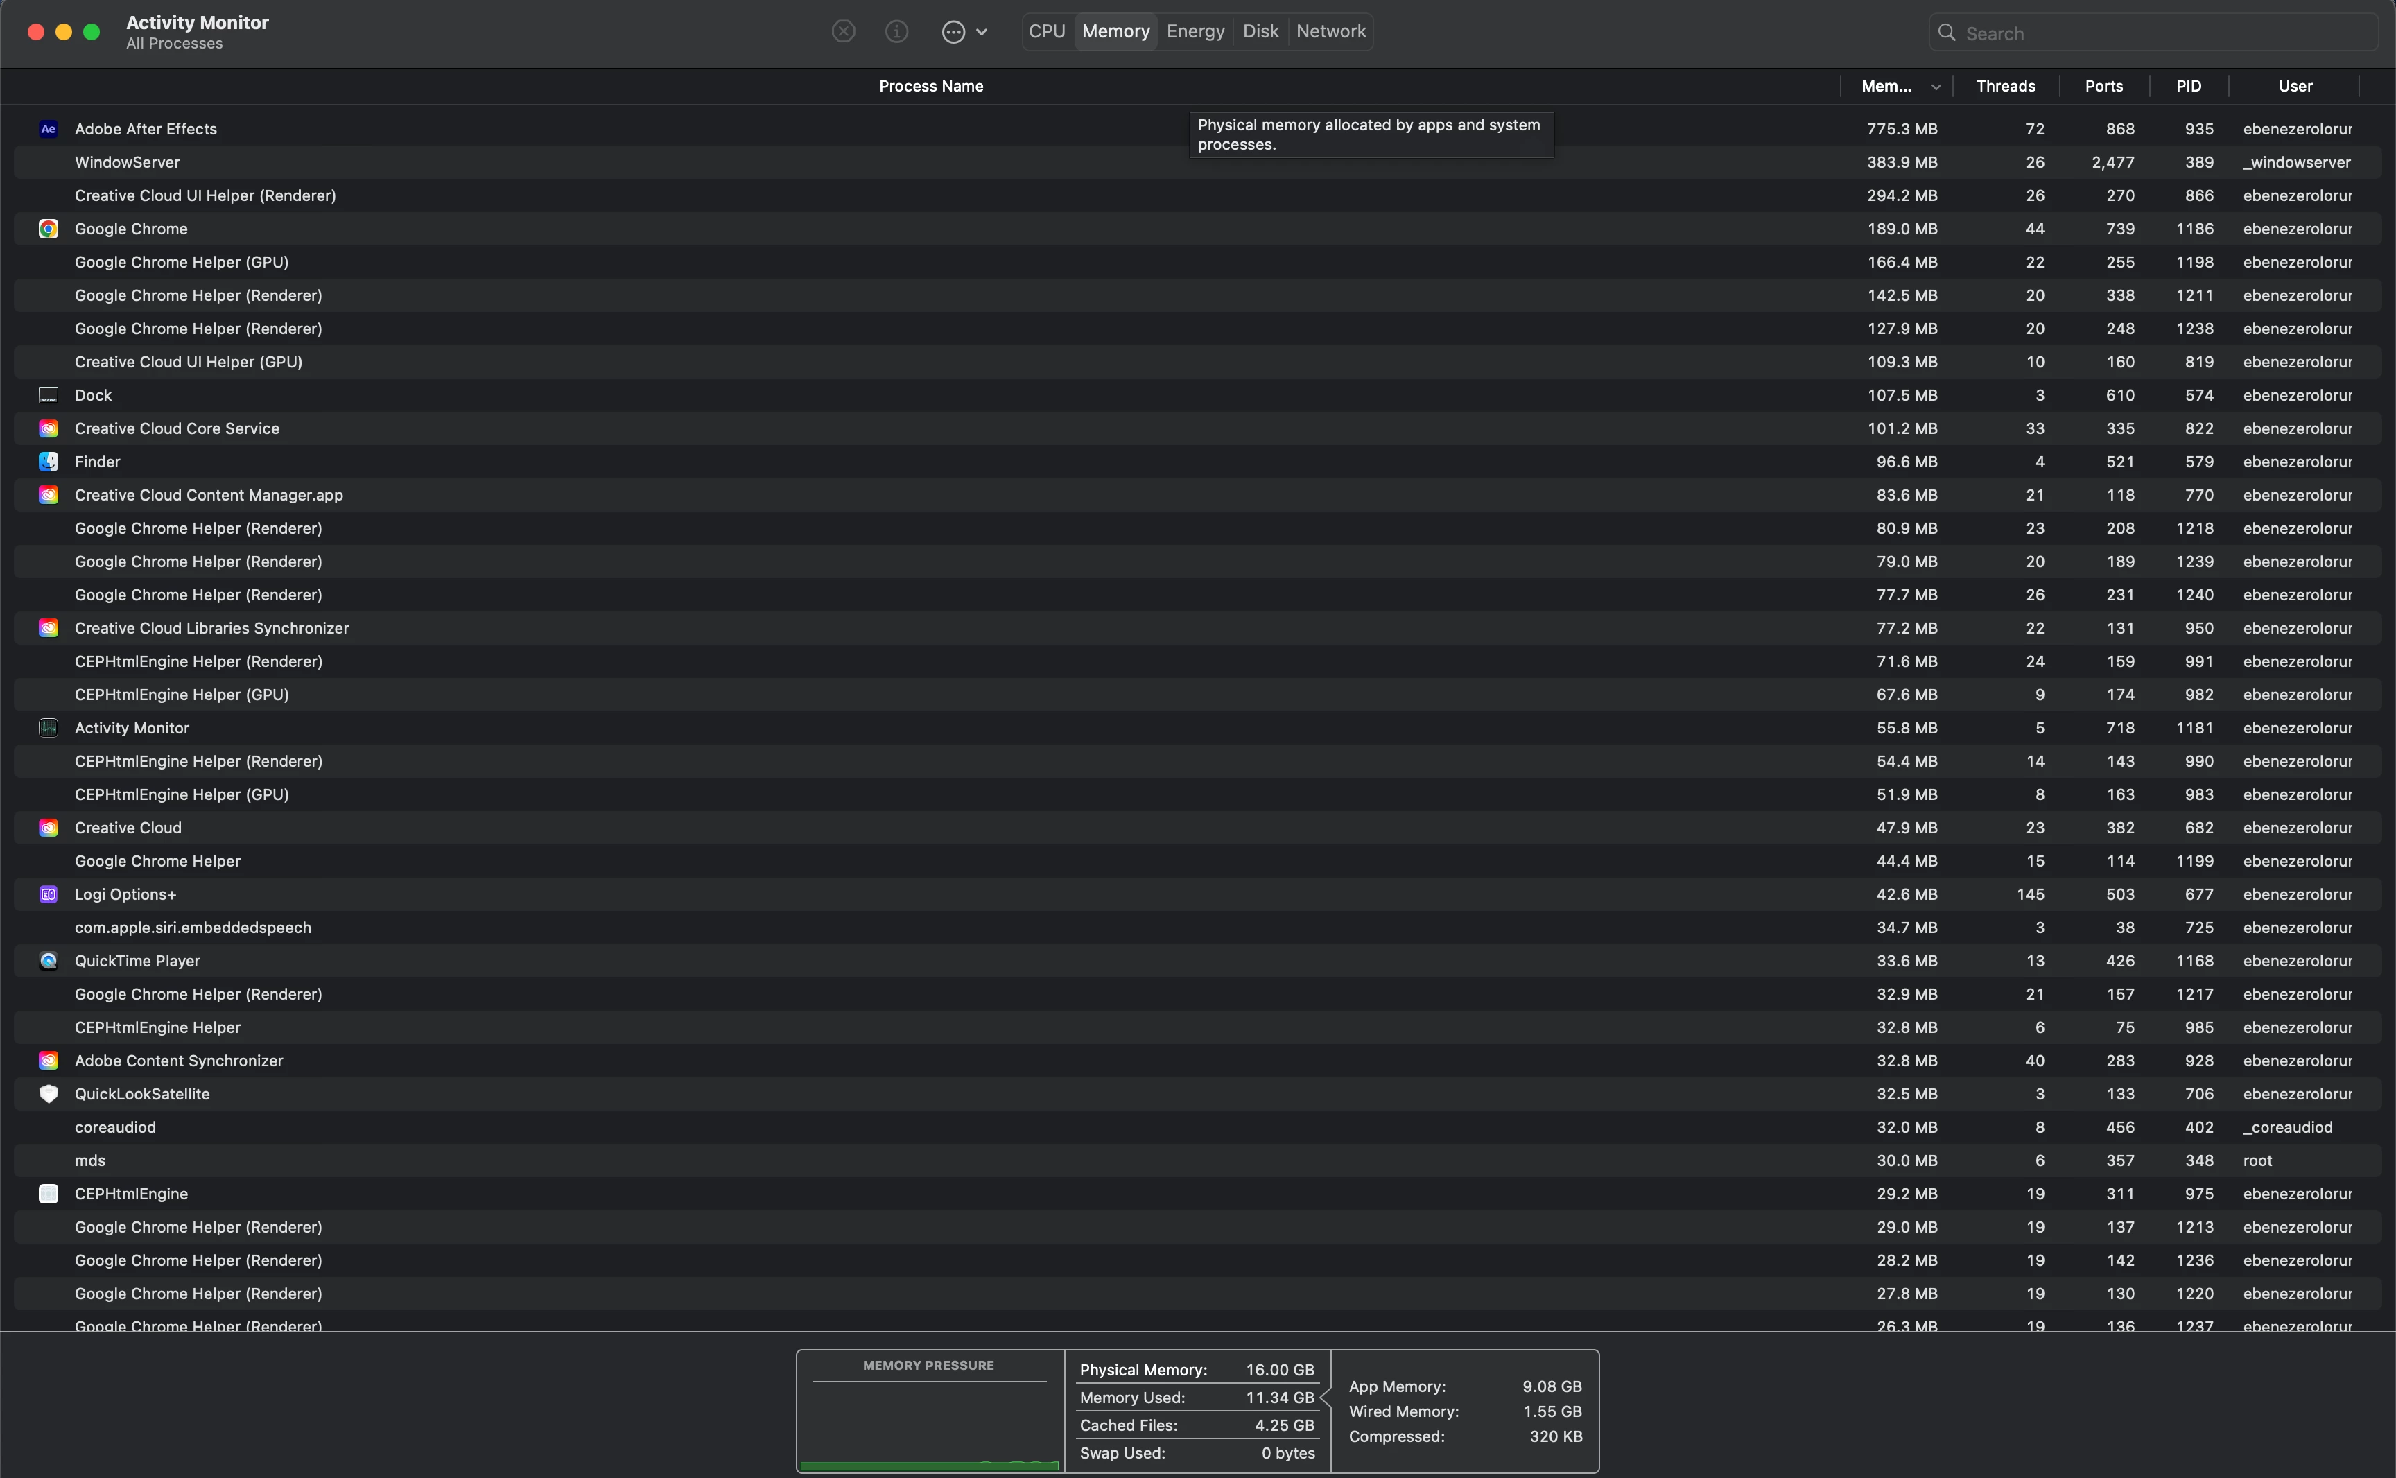
Task: Click the Dock process icon
Action: tap(48, 395)
